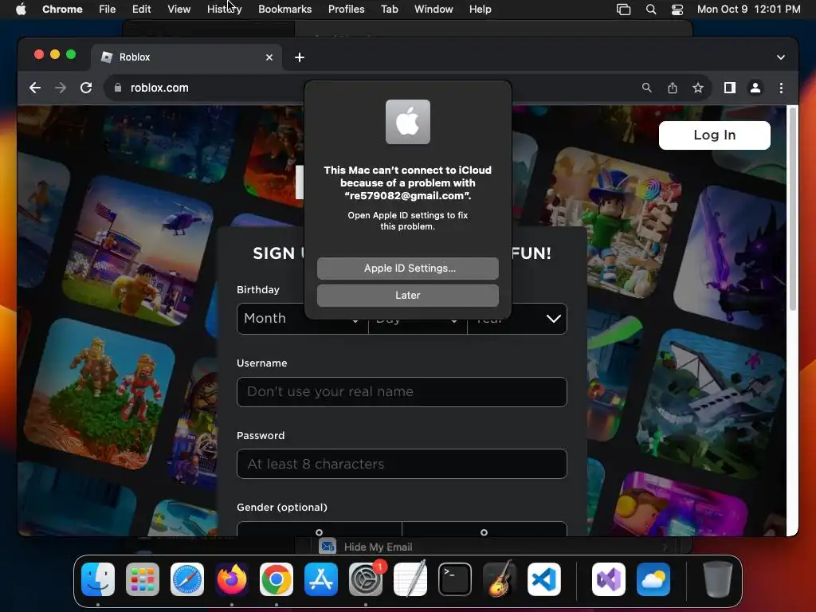Open App Store from Dock

click(321, 579)
